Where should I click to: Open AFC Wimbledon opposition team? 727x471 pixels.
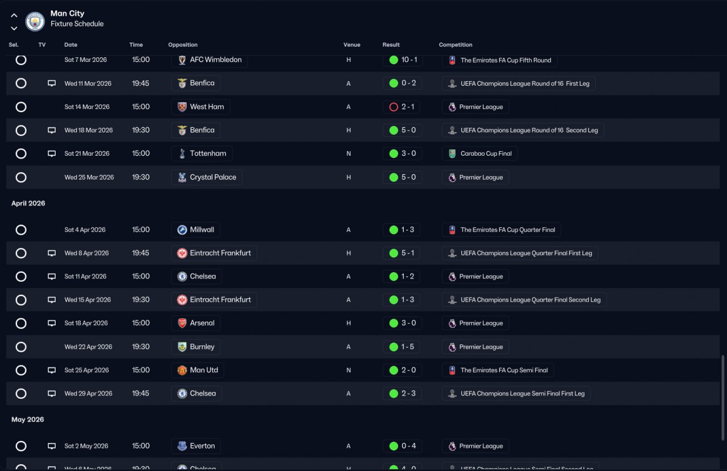[x=209, y=60]
